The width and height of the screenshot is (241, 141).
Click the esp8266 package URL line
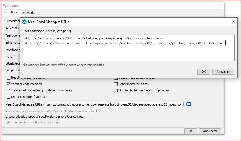93,38
